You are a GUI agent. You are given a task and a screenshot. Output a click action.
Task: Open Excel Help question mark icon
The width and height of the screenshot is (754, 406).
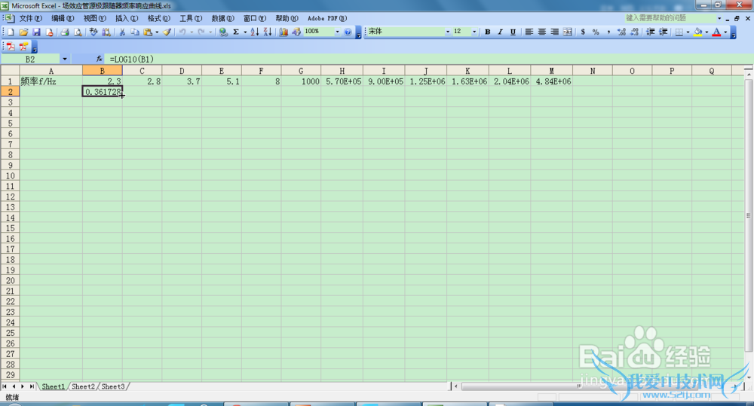pos(348,32)
